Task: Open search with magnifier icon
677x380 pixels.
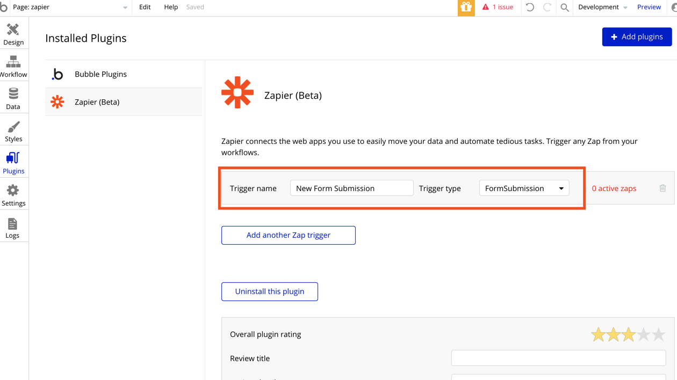Action: (565, 8)
